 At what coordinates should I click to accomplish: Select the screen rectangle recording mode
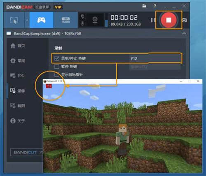(x=14, y=20)
